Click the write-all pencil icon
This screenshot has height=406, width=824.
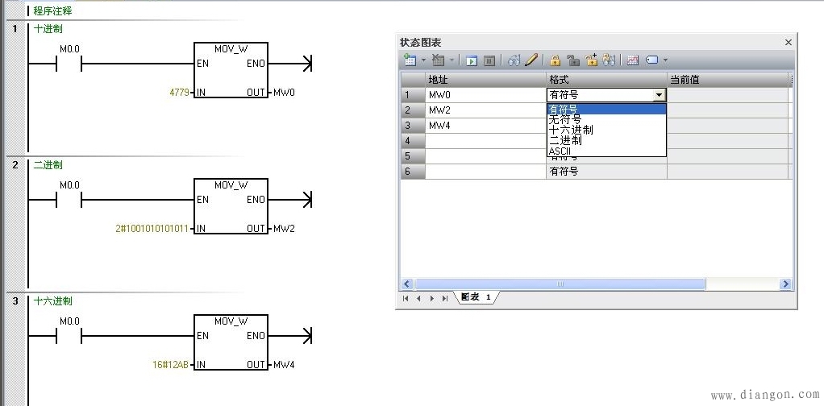point(531,60)
